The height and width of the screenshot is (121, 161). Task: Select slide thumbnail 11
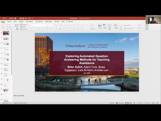(x=6, y=90)
